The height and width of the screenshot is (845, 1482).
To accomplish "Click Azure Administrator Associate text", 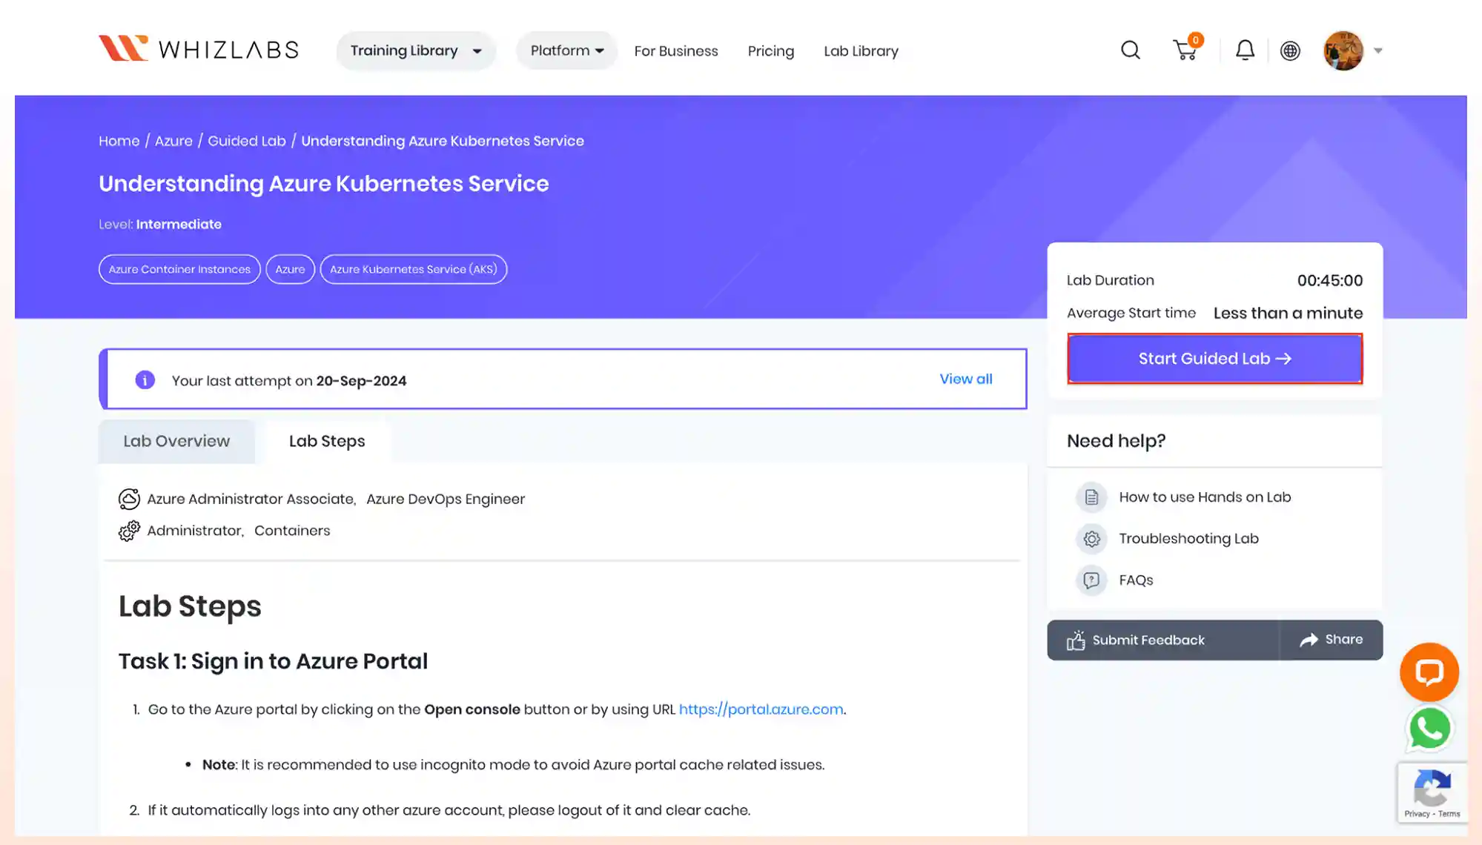I will click(x=251, y=499).
